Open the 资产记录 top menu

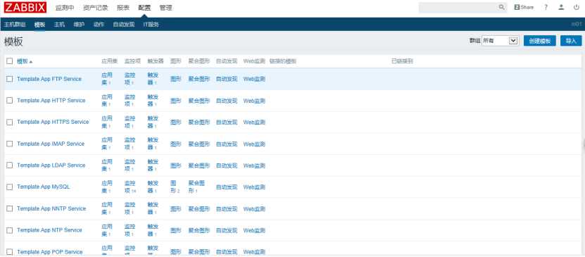[96, 8]
